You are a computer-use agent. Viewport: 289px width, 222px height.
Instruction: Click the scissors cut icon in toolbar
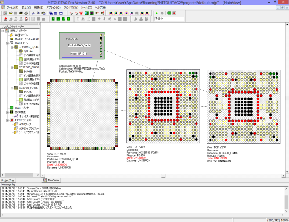click(34, 13)
